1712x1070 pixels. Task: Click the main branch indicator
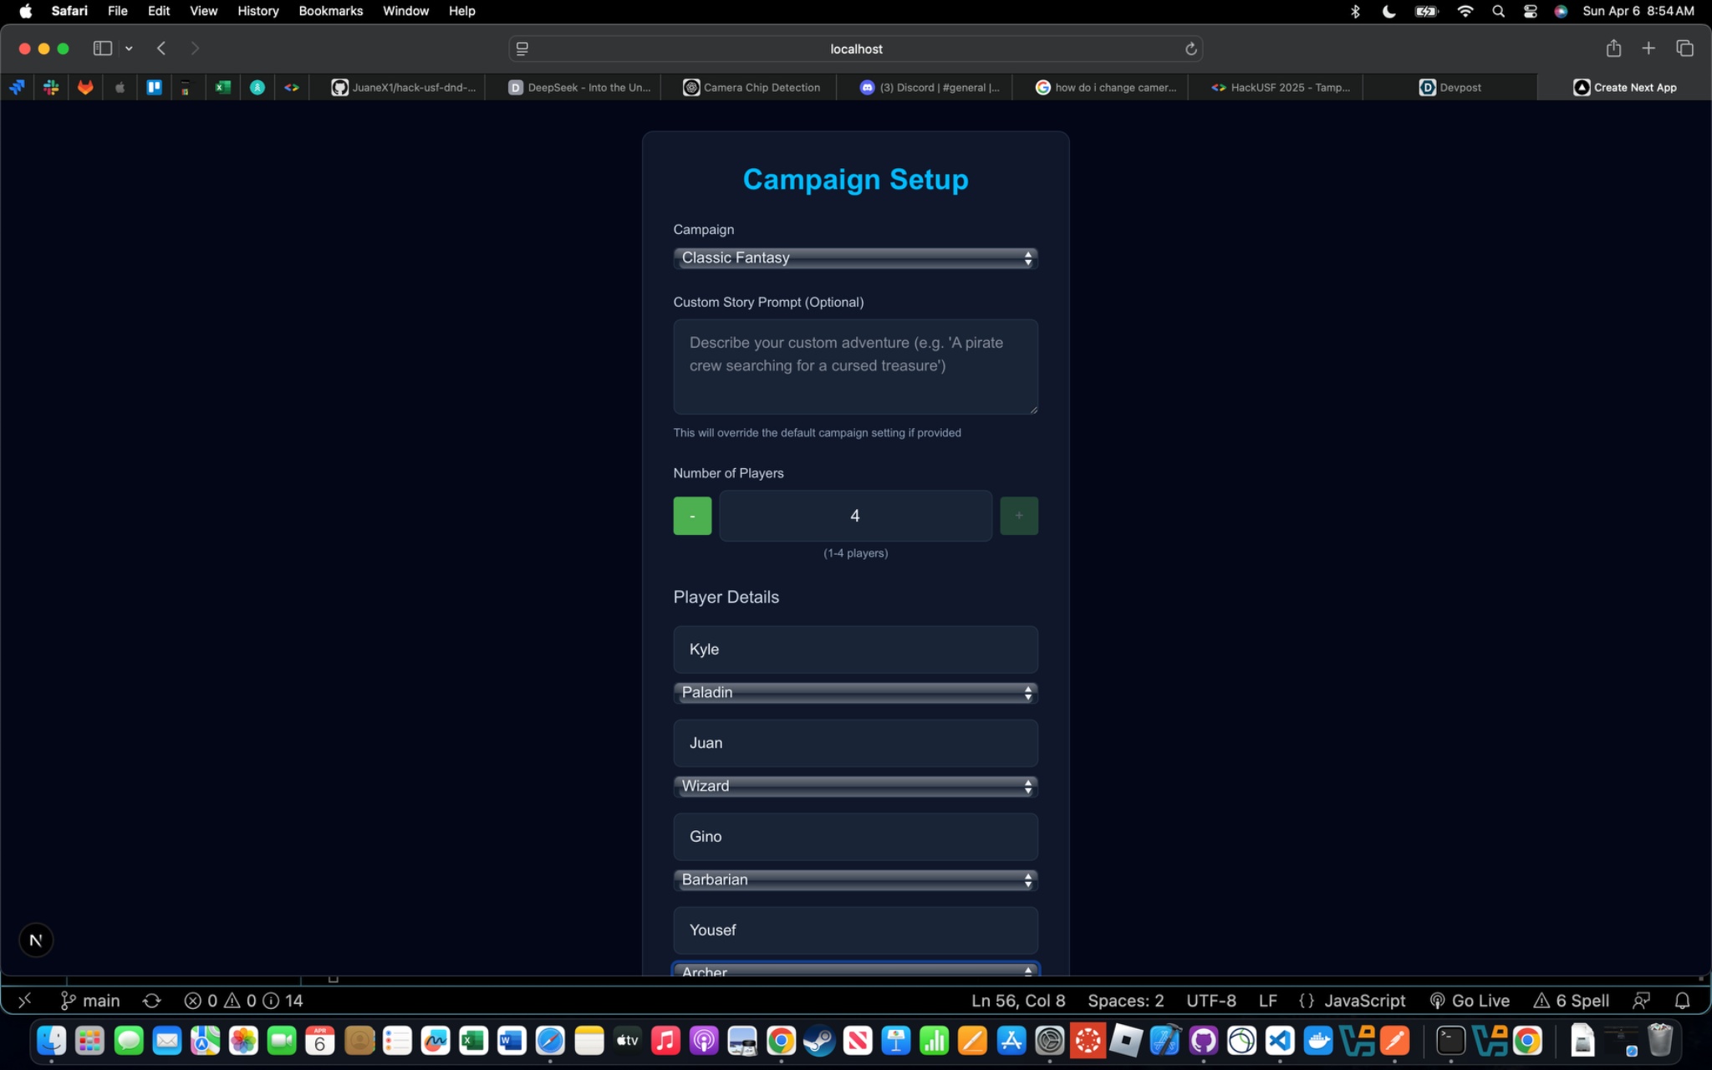(x=90, y=1001)
